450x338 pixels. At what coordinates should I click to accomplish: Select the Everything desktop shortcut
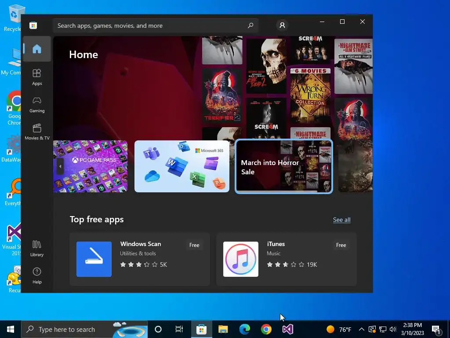13,192
